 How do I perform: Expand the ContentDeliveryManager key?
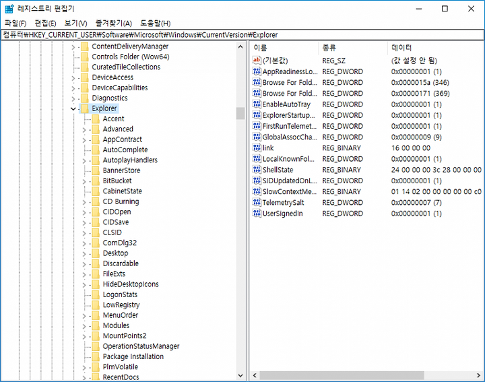tap(73, 47)
